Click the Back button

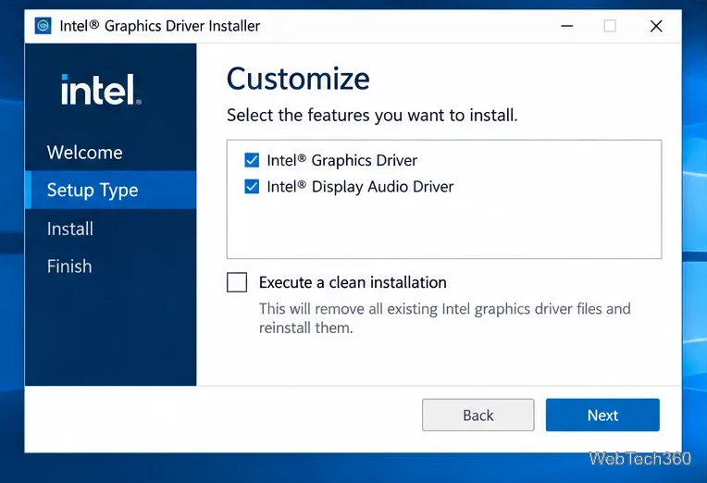pos(478,415)
